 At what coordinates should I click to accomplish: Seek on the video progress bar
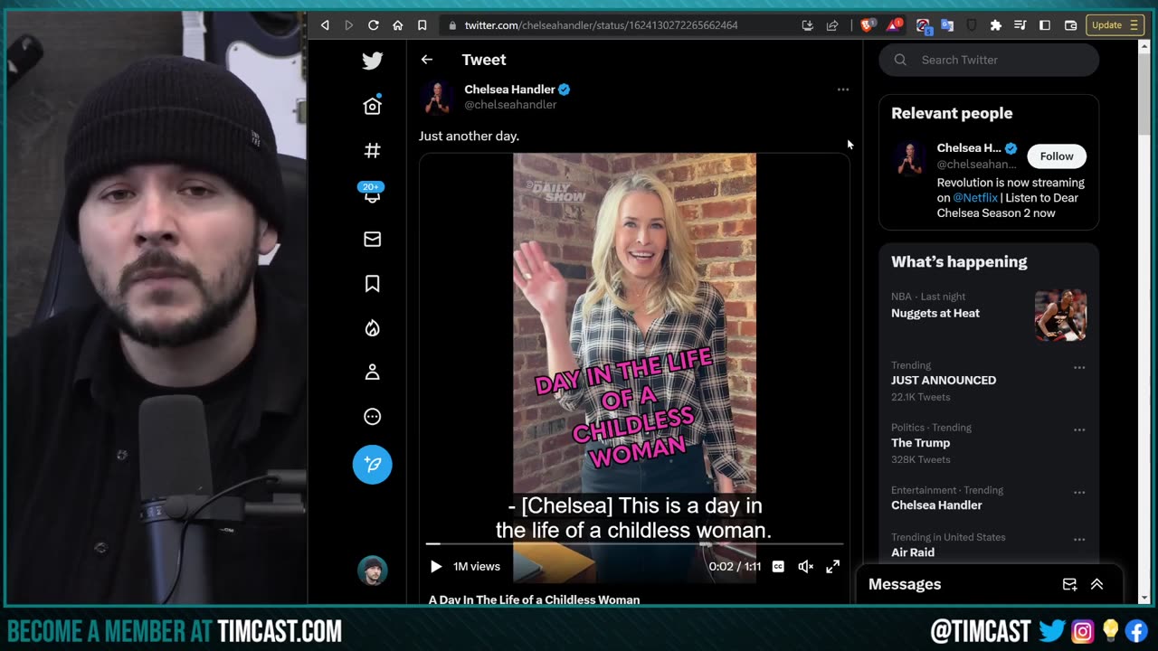coord(634,543)
